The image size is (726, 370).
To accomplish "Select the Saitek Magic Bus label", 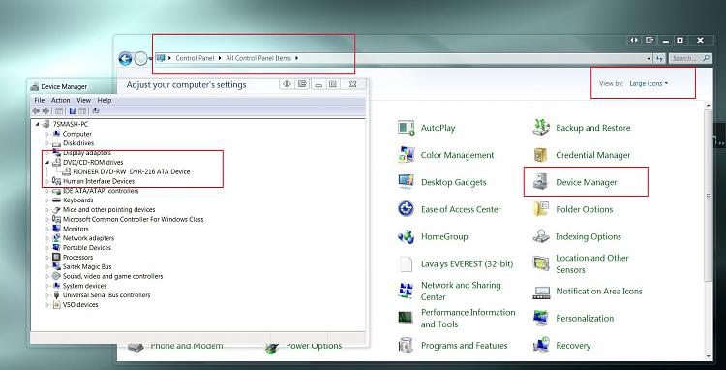I will pos(87,266).
